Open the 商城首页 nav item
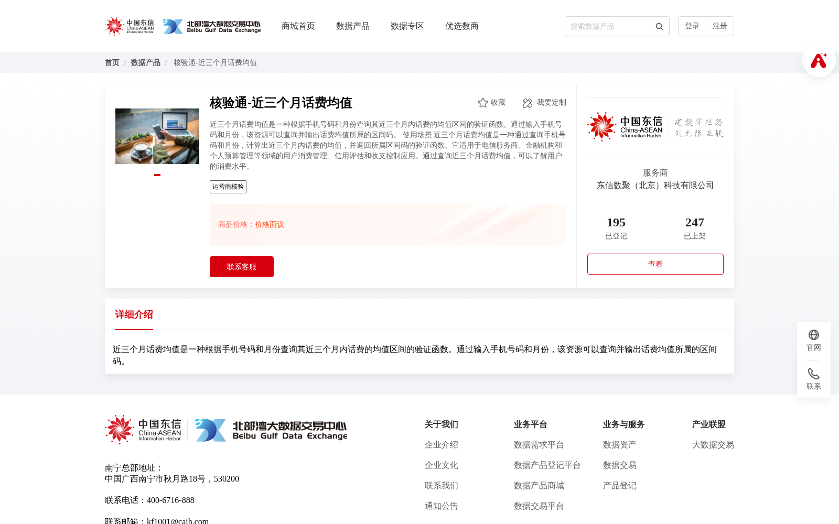839x524 pixels. [298, 26]
